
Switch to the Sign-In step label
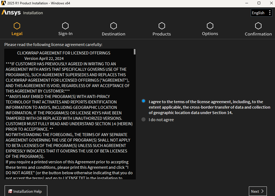click(65, 34)
